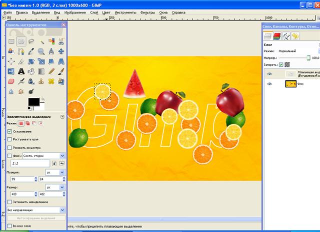Screen dimensions: 320x232
Task: Click the 1:1 aspect ratio input field
Action: tap(30, 164)
